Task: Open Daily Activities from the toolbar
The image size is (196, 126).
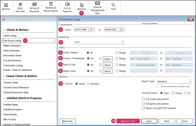Action: coord(20,7)
